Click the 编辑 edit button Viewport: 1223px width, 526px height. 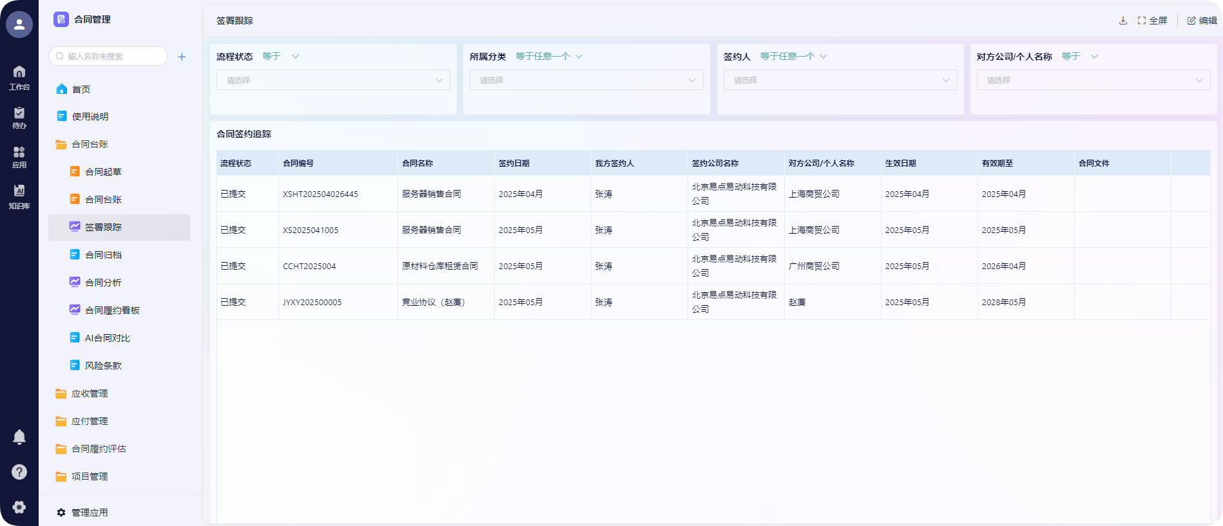(x=1202, y=21)
